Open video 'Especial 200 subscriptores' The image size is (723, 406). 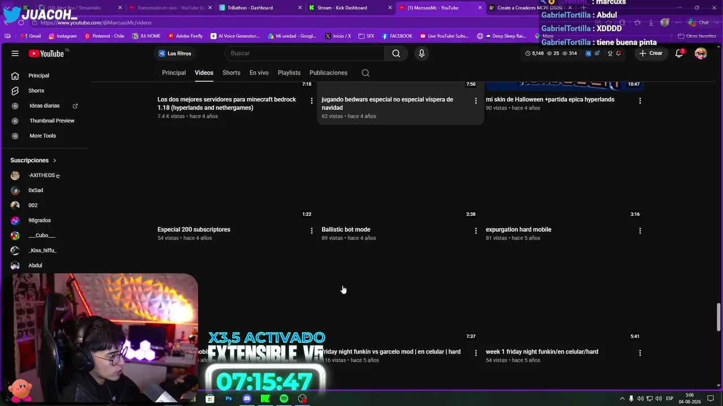click(194, 230)
